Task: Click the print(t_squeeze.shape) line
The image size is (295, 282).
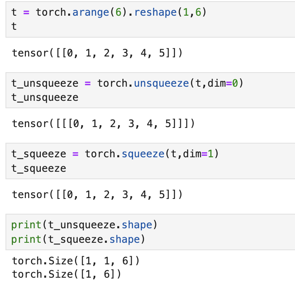Action: pos(78,239)
